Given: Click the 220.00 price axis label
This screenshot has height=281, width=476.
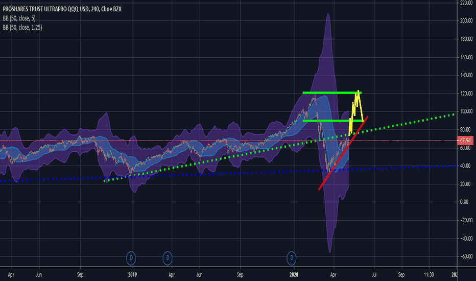Looking at the screenshot, I should click(x=466, y=3).
